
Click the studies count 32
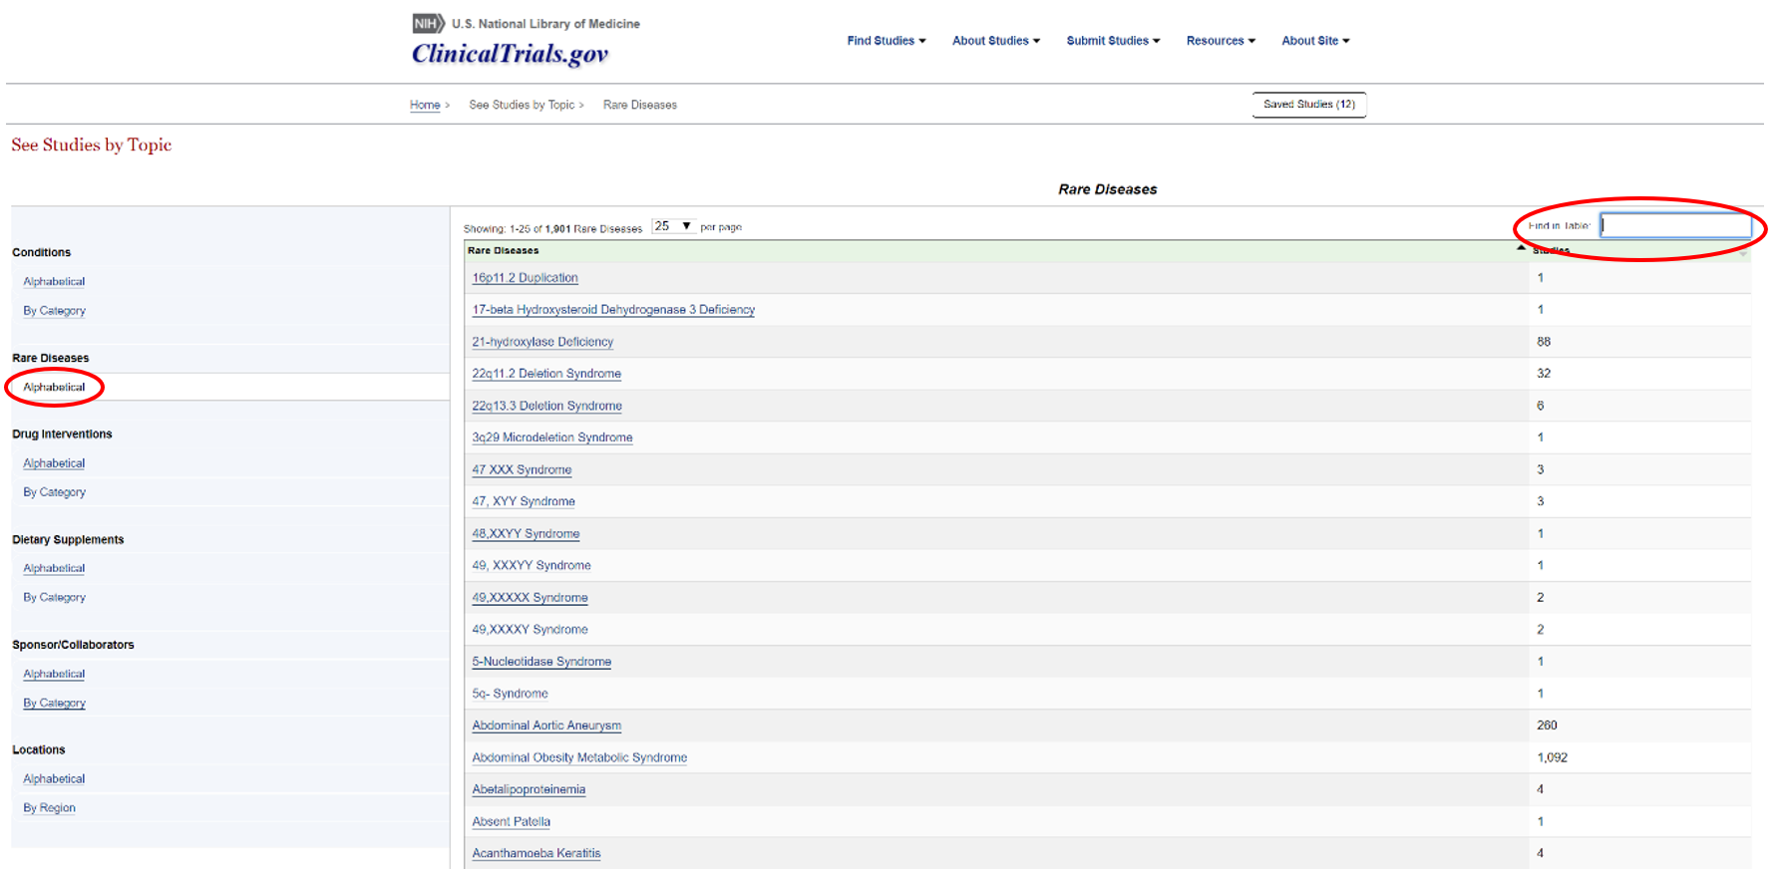point(1544,374)
